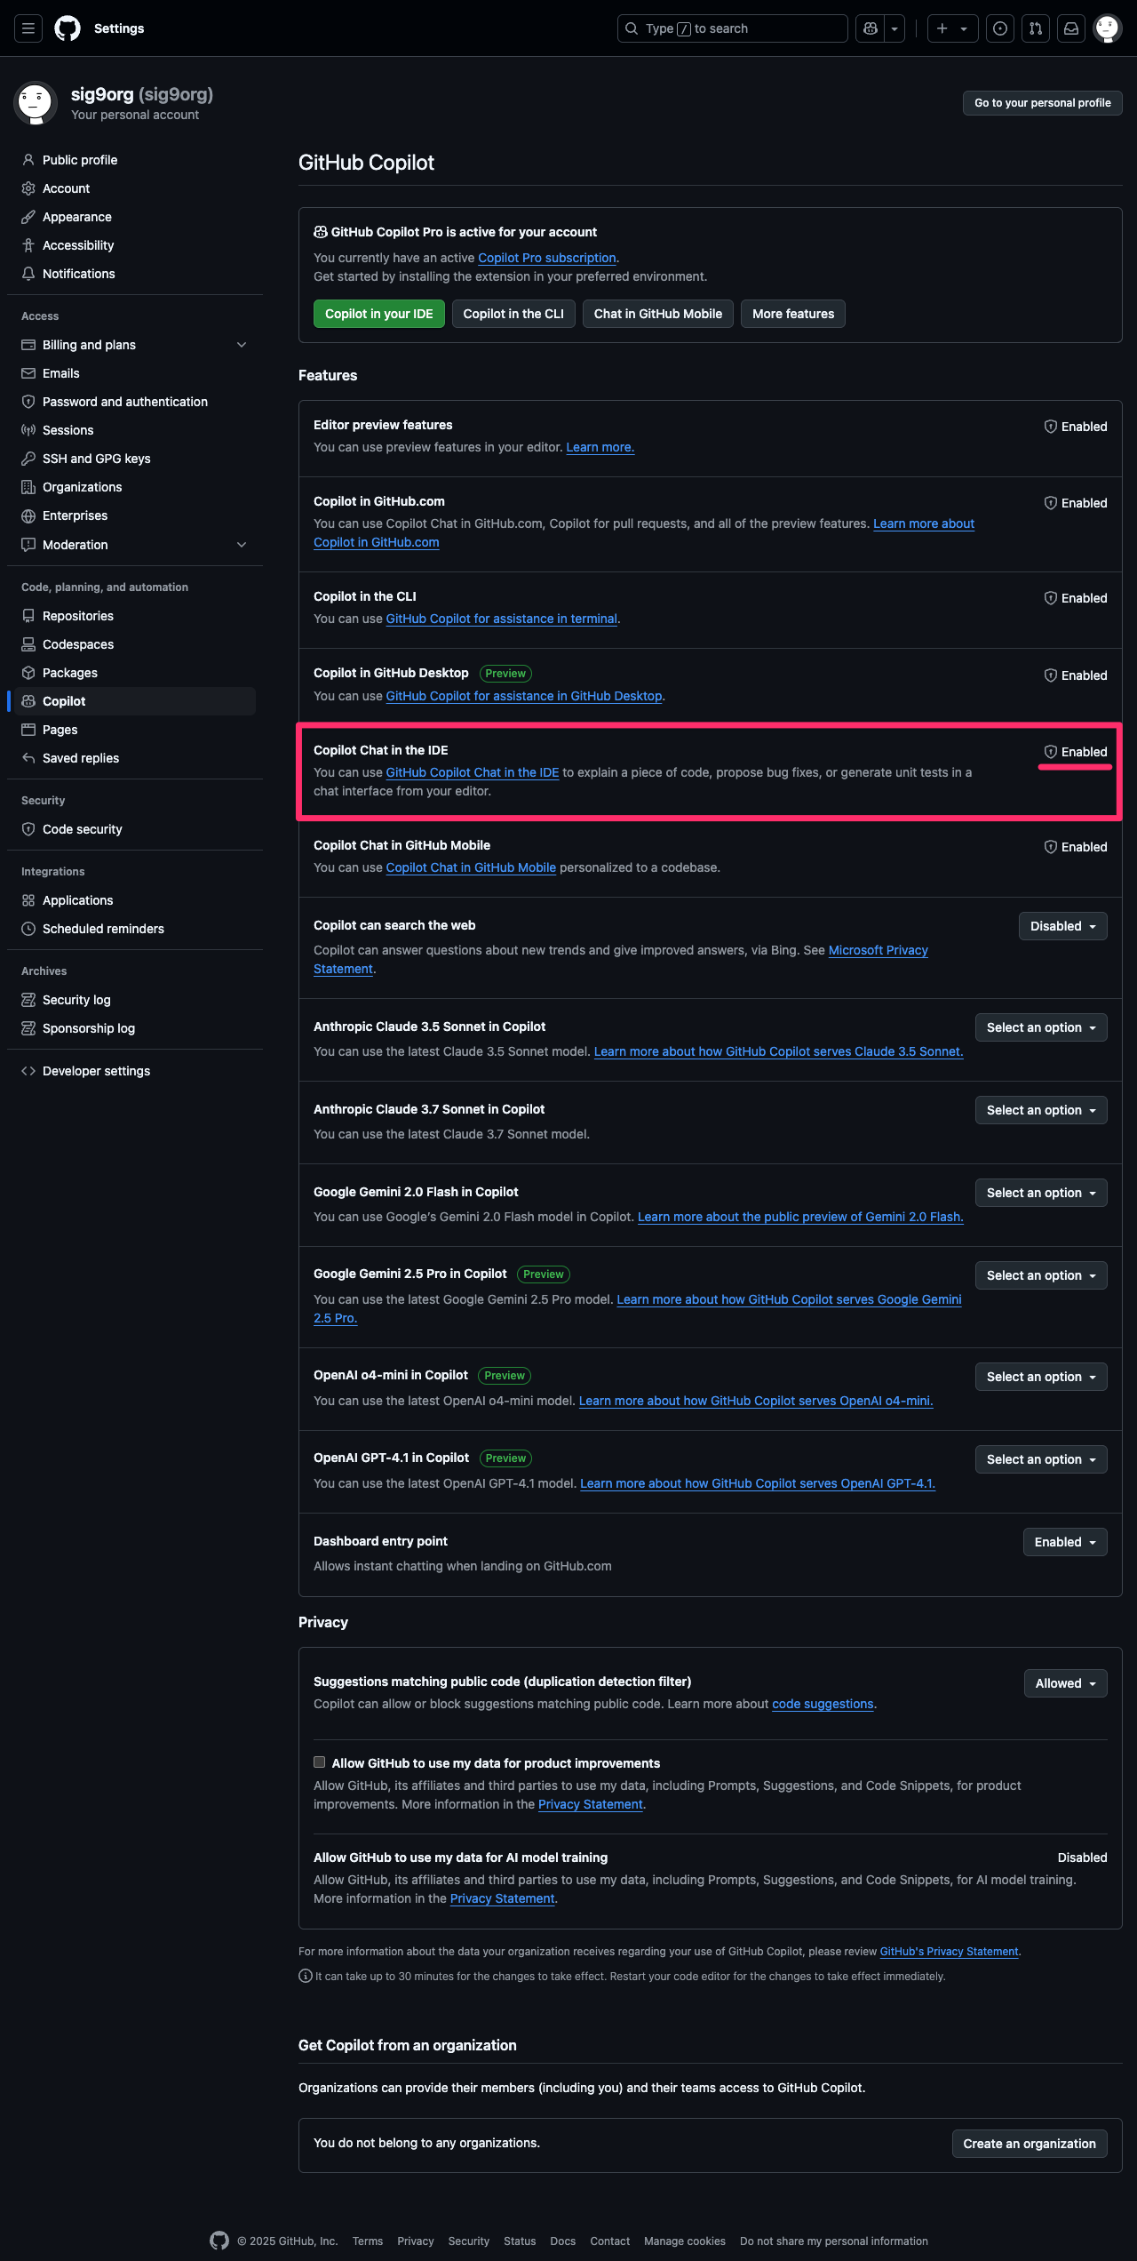Open GitHub's Privacy Statement link
The image size is (1137, 2261).
pos(949,1952)
